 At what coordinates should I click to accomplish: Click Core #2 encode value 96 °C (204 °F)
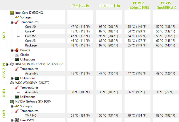point(108,36)
